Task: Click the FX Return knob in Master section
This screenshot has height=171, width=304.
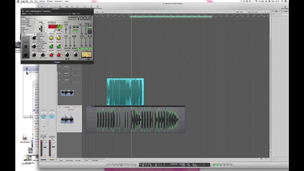Action: [x=67, y=55]
